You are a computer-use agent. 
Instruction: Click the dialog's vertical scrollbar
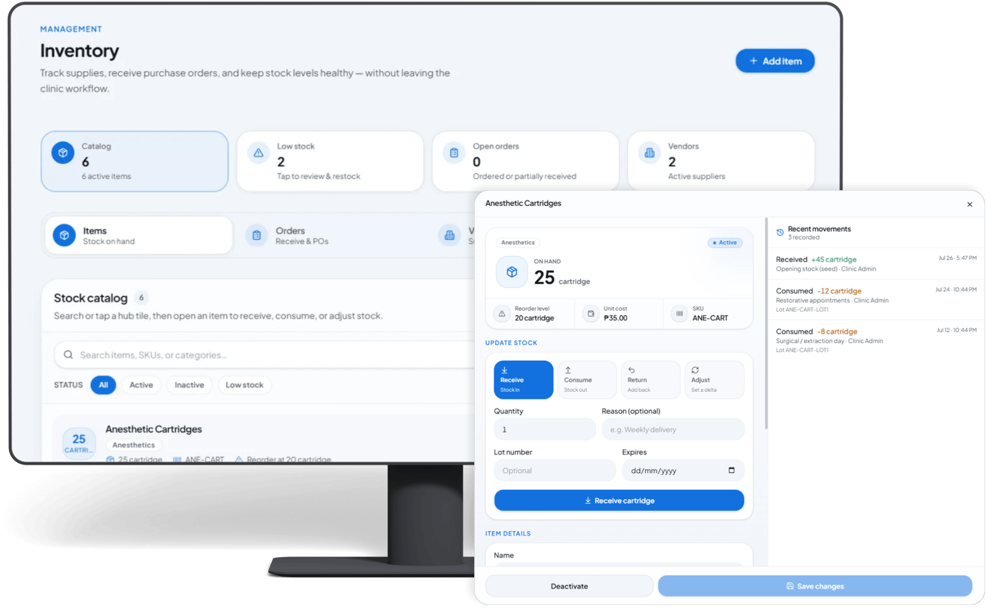point(766,323)
